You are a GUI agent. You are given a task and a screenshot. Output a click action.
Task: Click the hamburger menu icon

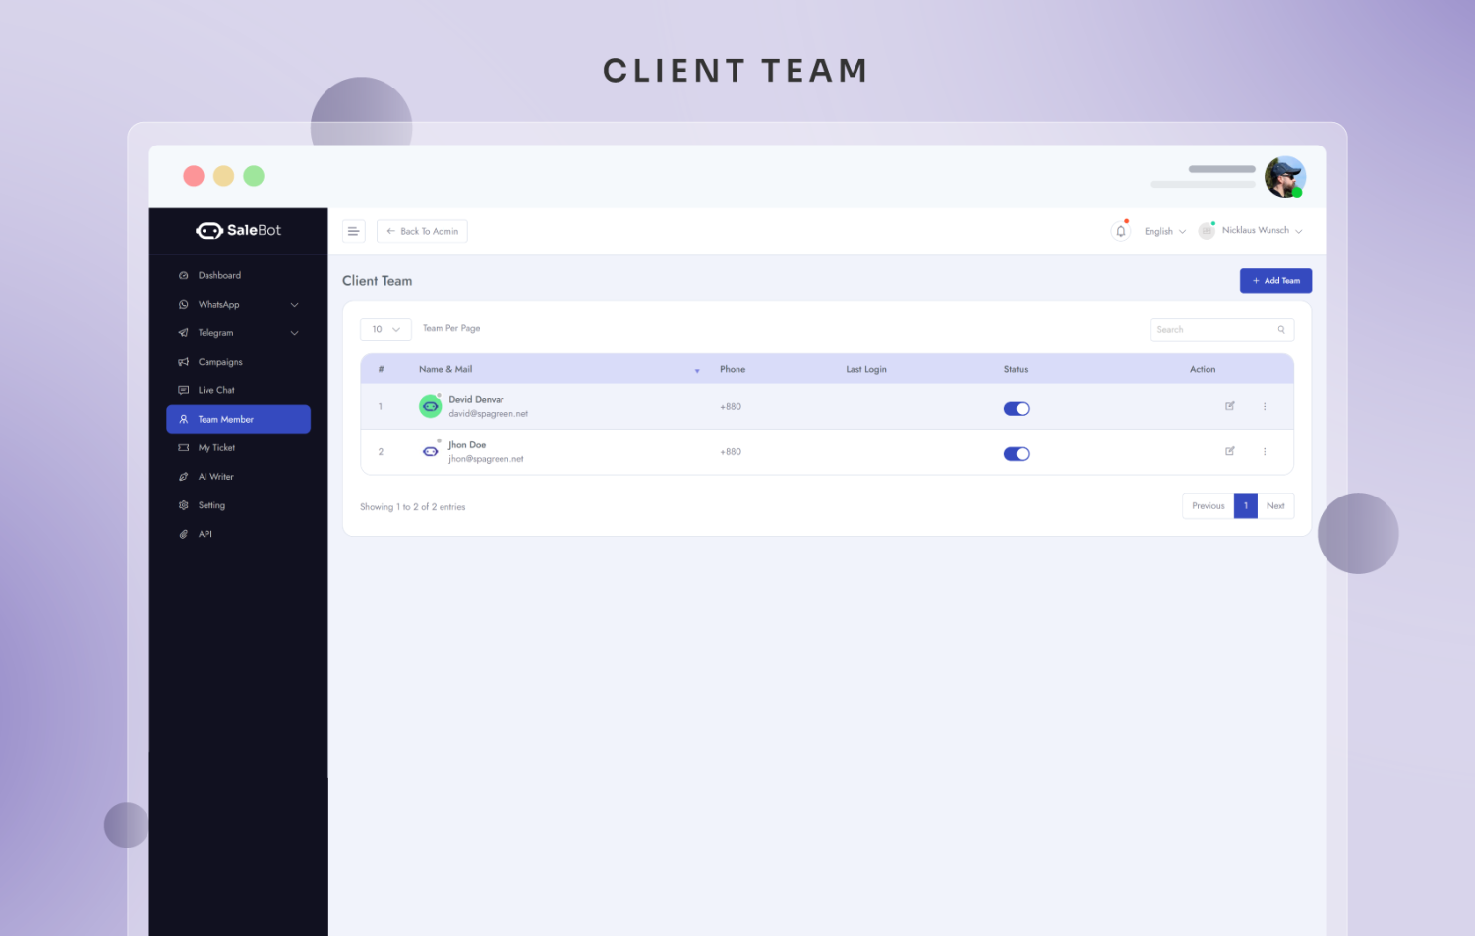point(353,231)
